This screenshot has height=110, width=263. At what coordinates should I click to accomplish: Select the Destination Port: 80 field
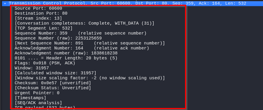(41, 13)
